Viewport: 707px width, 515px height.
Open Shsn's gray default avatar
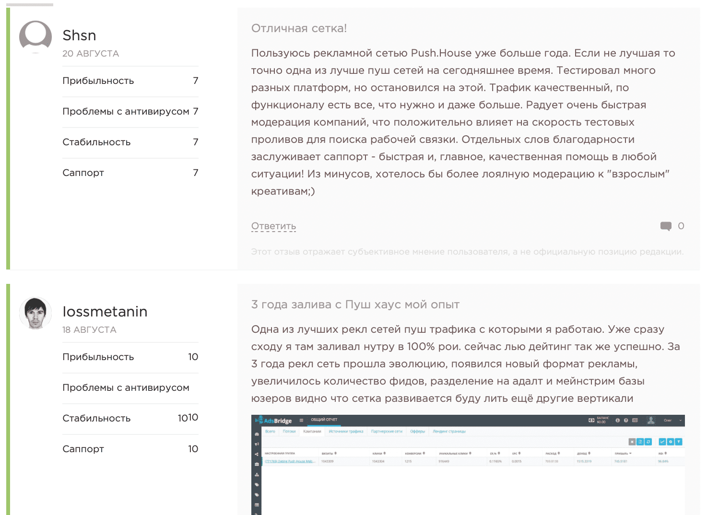coord(35,36)
